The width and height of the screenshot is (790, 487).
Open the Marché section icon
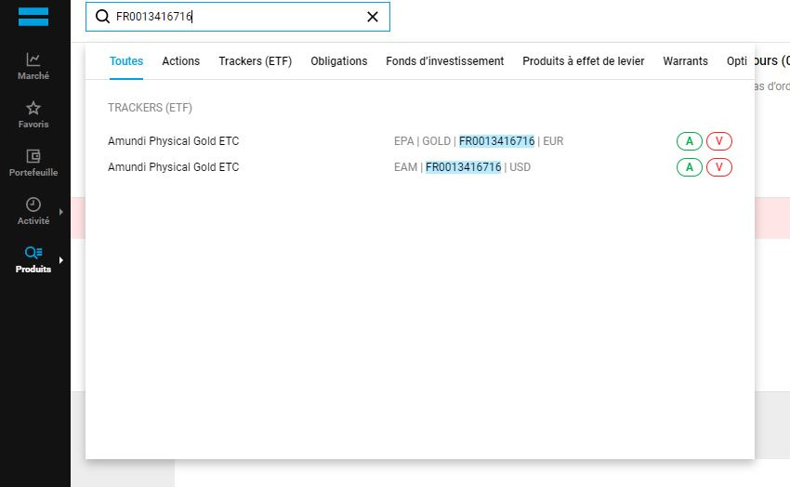pyautogui.click(x=33, y=59)
